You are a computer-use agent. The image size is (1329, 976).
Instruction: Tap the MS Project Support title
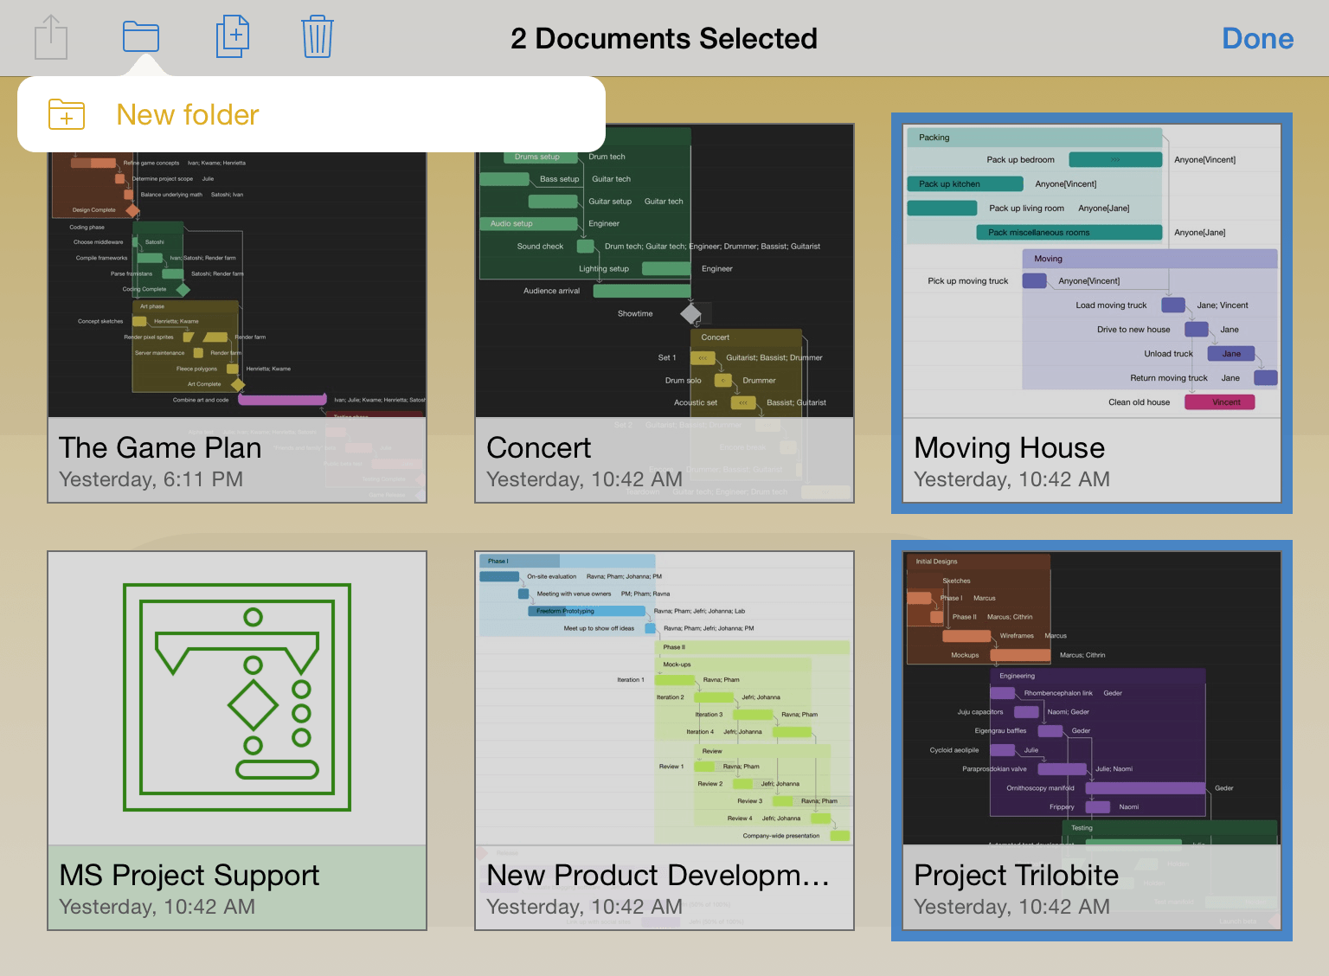click(x=189, y=875)
